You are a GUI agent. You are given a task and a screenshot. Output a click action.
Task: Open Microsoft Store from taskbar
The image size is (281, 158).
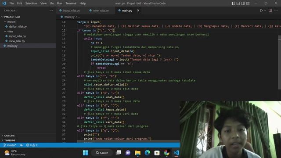coord(157,153)
